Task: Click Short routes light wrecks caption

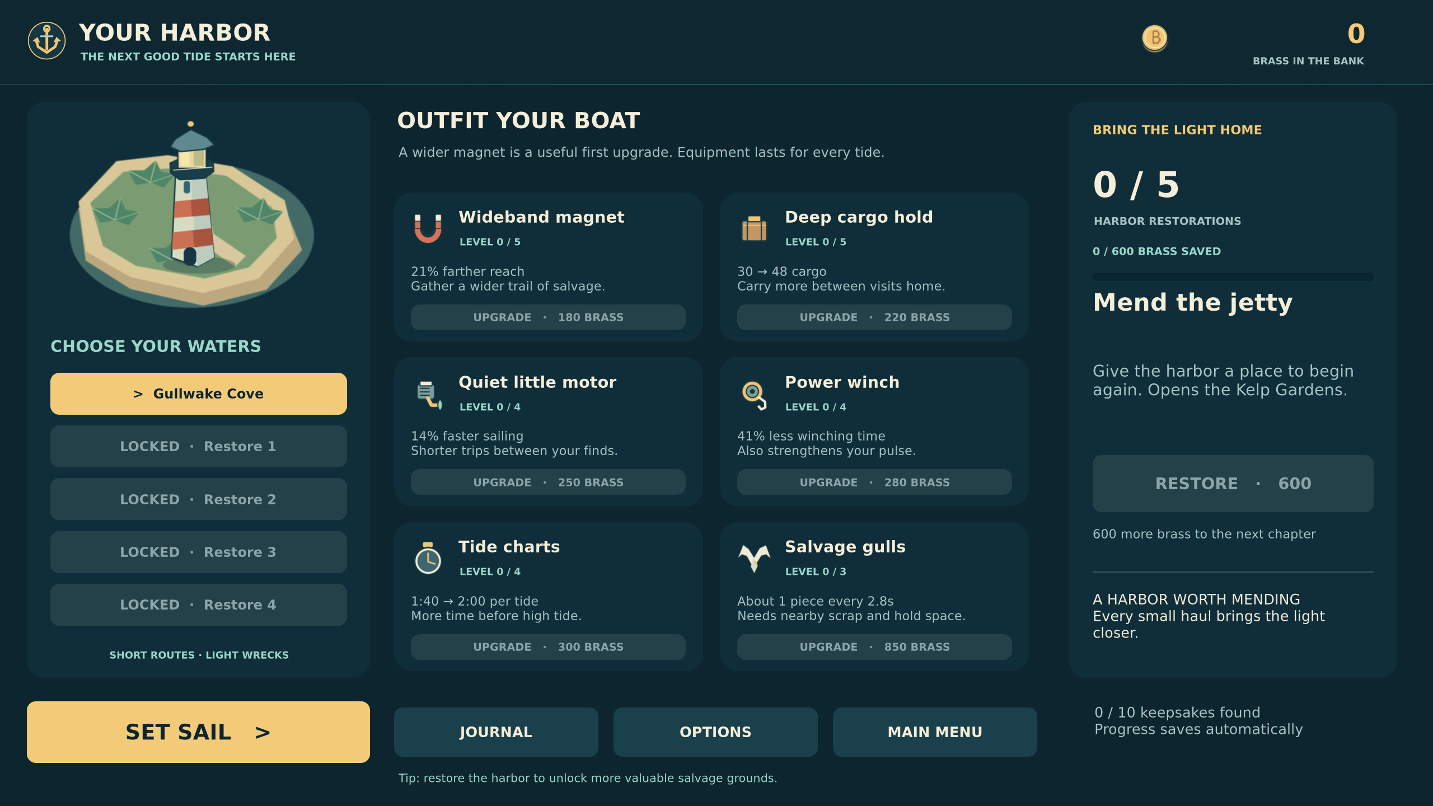Action: [x=199, y=655]
